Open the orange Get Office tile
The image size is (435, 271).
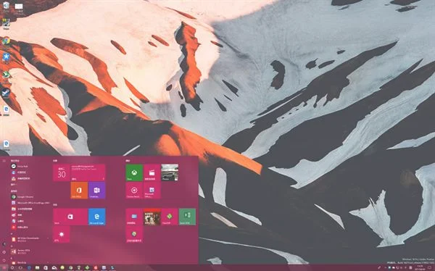point(79,191)
